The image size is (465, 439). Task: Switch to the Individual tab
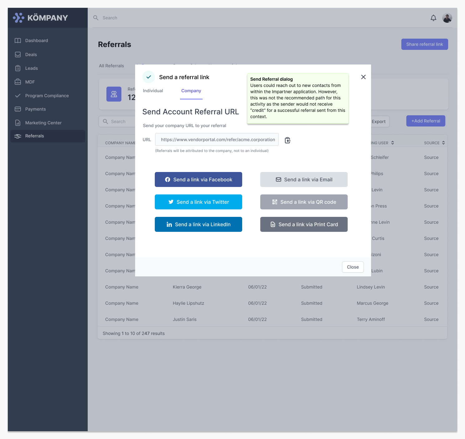tap(153, 91)
